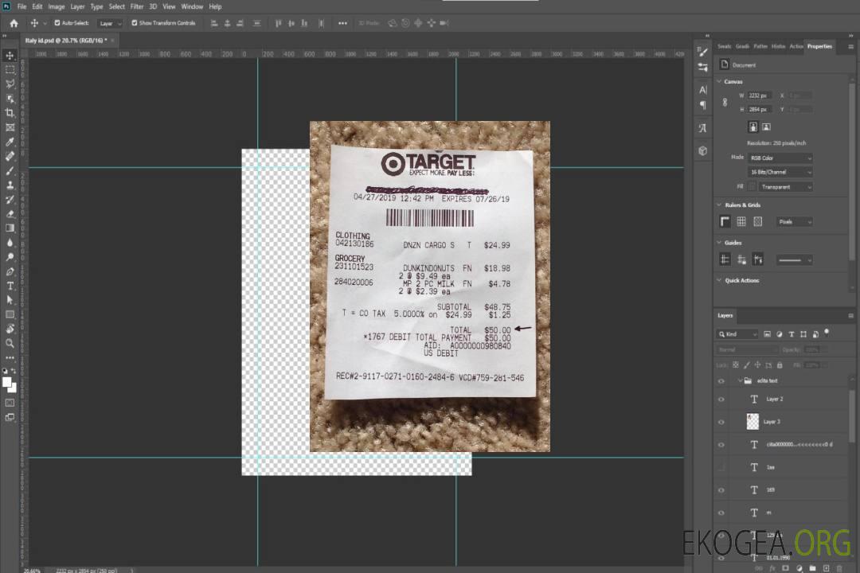Image resolution: width=860 pixels, height=573 pixels.
Task: Select the Healing Brush tool
Action: pos(10,156)
